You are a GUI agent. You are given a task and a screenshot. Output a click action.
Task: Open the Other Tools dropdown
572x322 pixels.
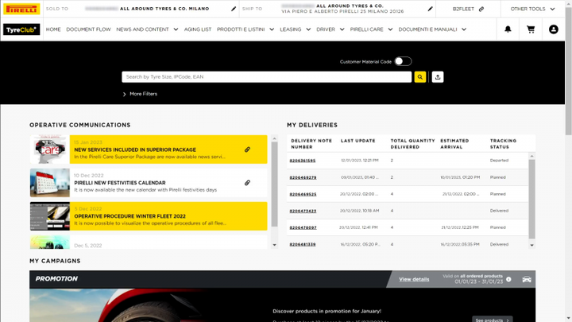532,9
